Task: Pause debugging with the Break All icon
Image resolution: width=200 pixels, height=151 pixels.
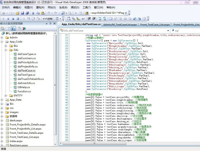Action: [8, 19]
